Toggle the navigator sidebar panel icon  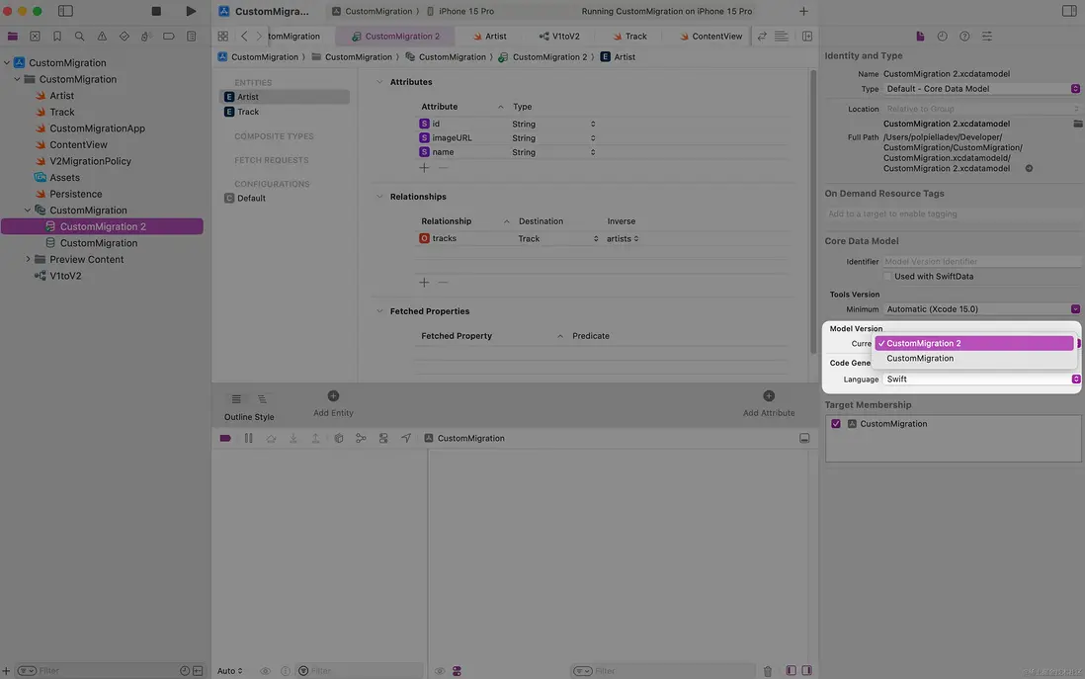pos(66,11)
